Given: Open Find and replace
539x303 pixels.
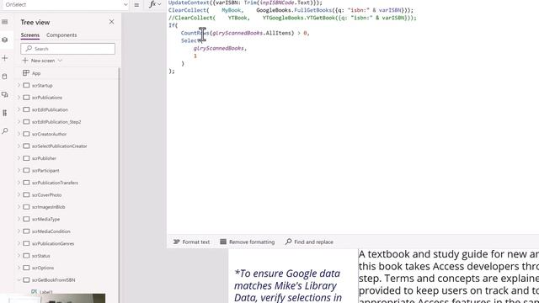Looking at the screenshot, I should point(309,242).
